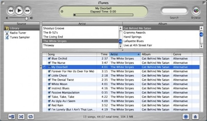This screenshot has height=121, width=207.
Task: Toggle shuffle mode icon
Action: click(x=21, y=117)
